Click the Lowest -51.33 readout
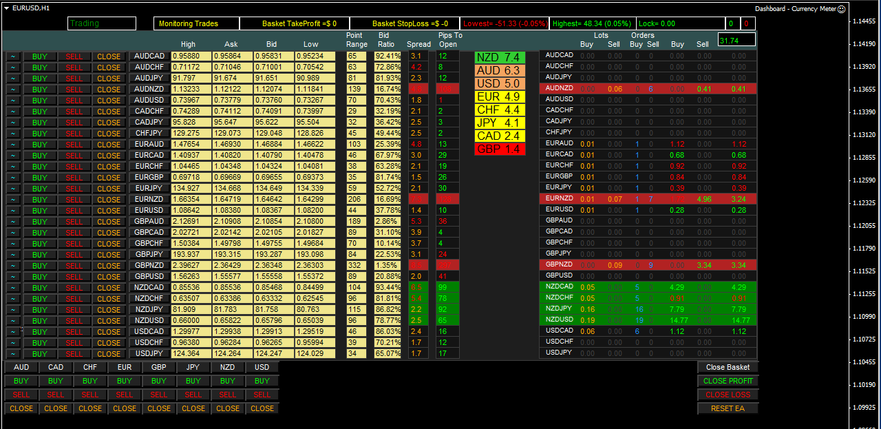The width and height of the screenshot is (881, 429). (x=505, y=23)
